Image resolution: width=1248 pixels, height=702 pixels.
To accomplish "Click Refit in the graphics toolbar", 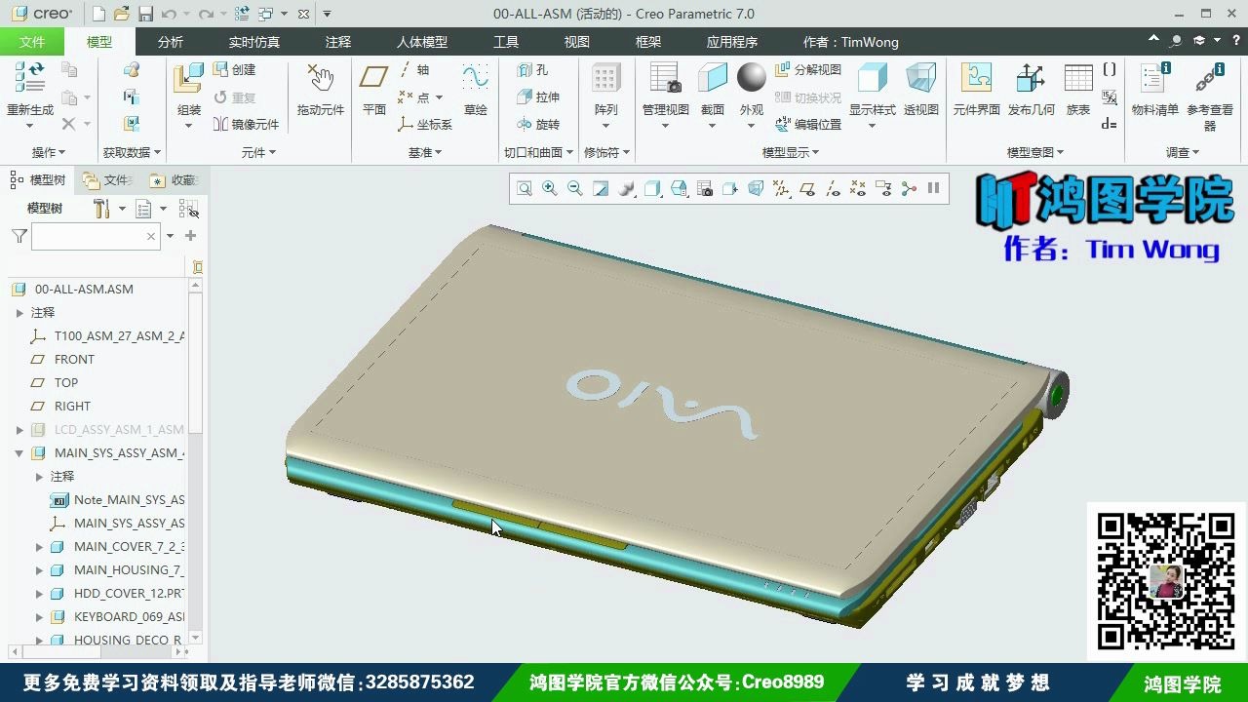I will (525, 188).
